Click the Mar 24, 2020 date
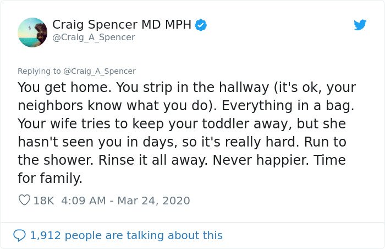The width and height of the screenshot is (385, 249). (x=153, y=201)
